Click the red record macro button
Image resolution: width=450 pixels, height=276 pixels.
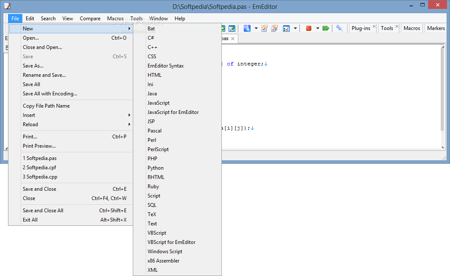tap(309, 28)
